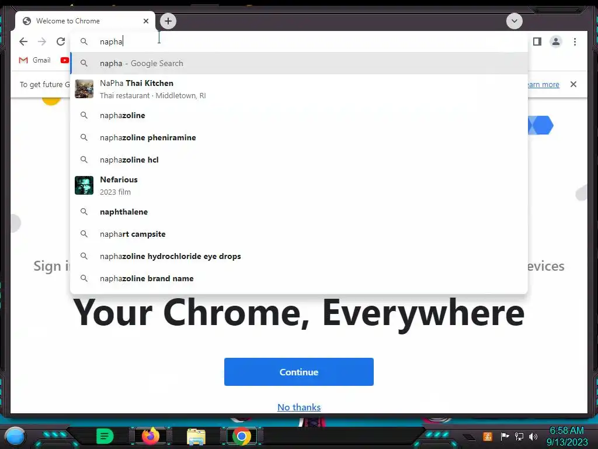Close the Welcome to Chrome tab

coord(145,21)
